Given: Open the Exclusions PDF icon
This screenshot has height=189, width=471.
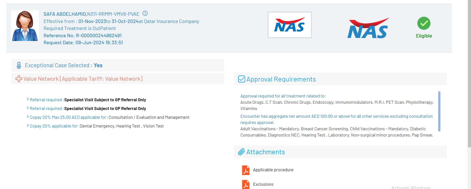Looking at the screenshot, I should (246, 184).
